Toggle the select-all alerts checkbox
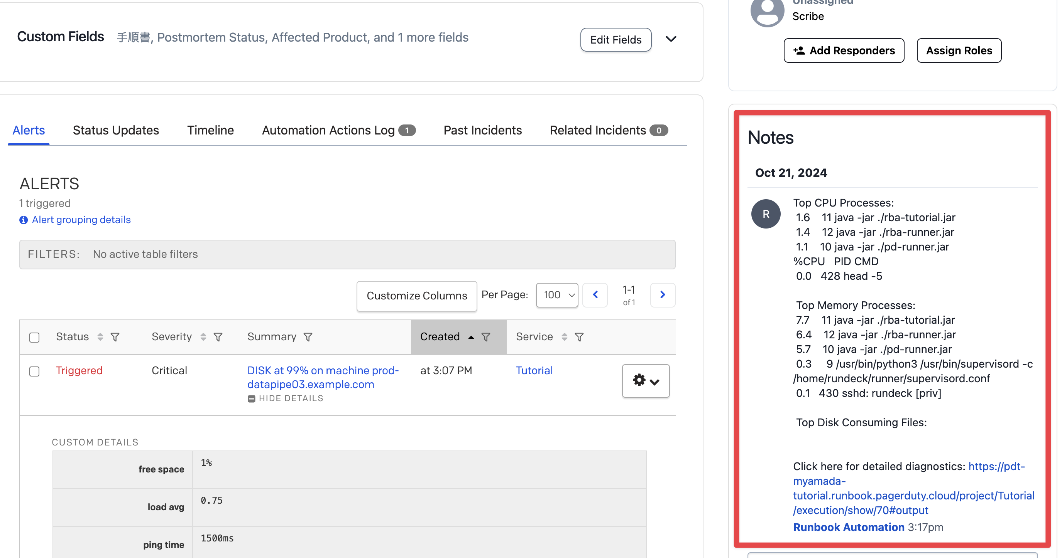Viewport: 1062px width, 558px height. pyautogui.click(x=35, y=337)
